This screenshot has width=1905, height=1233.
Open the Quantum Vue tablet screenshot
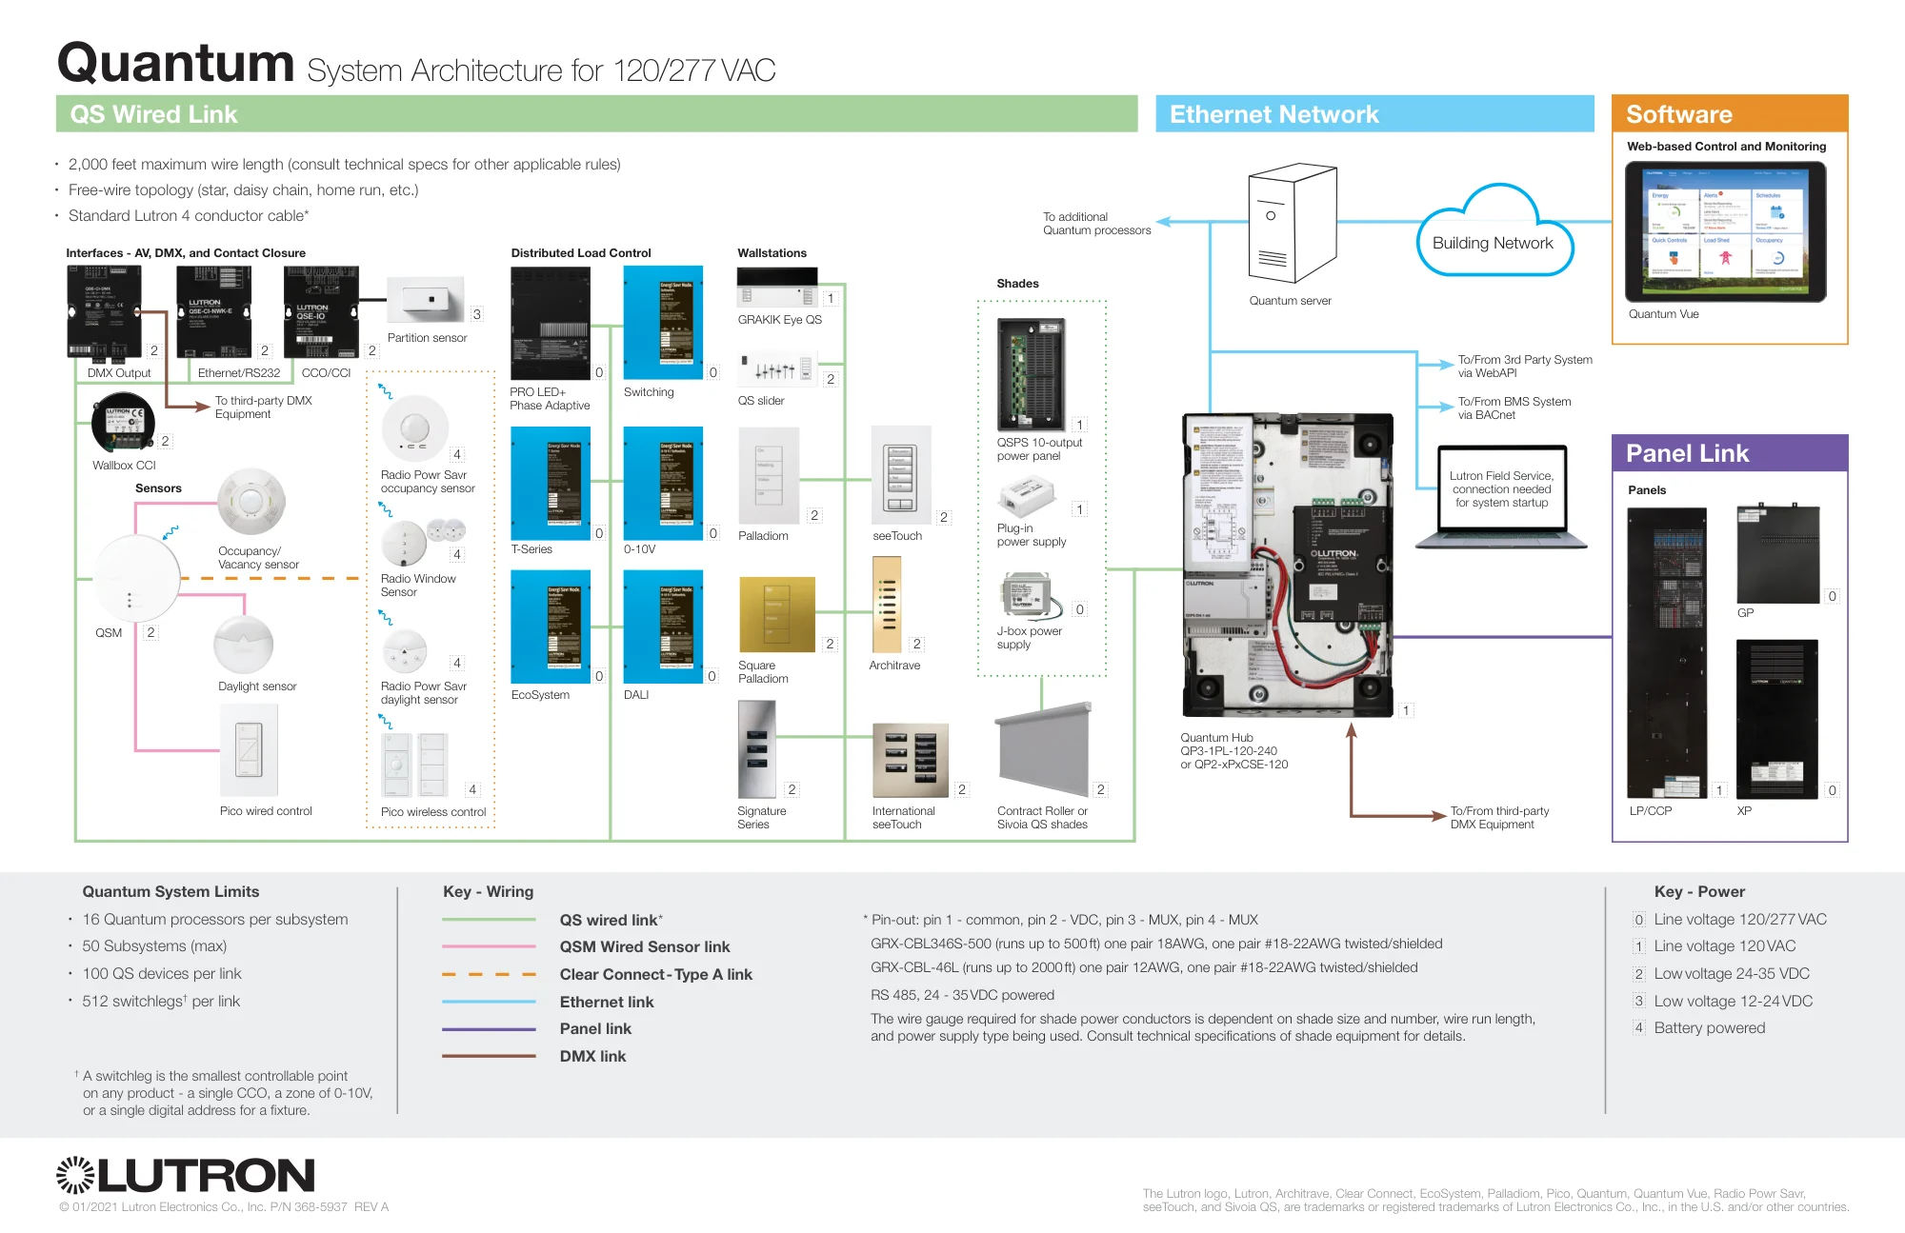pyautogui.click(x=1726, y=231)
